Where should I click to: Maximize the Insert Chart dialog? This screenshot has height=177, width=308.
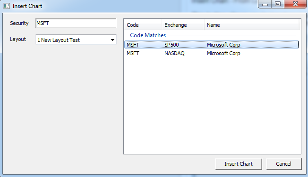(x=278, y=4)
